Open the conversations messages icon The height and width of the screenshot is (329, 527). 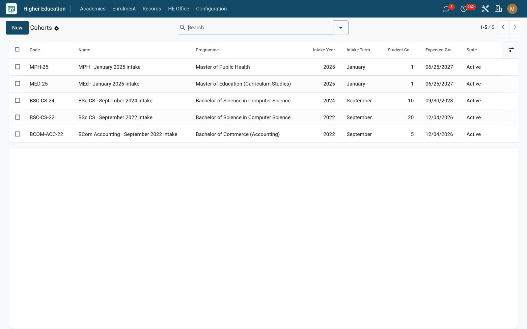tap(446, 9)
